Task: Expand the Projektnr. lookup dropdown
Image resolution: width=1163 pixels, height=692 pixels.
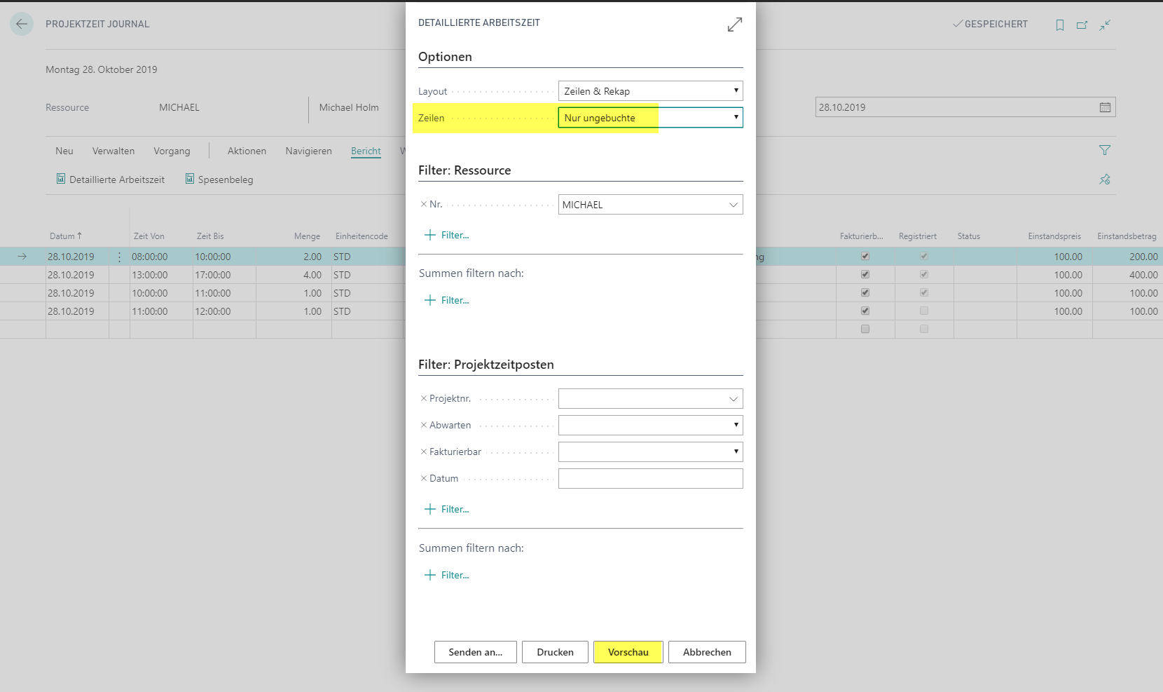Action: coord(734,399)
